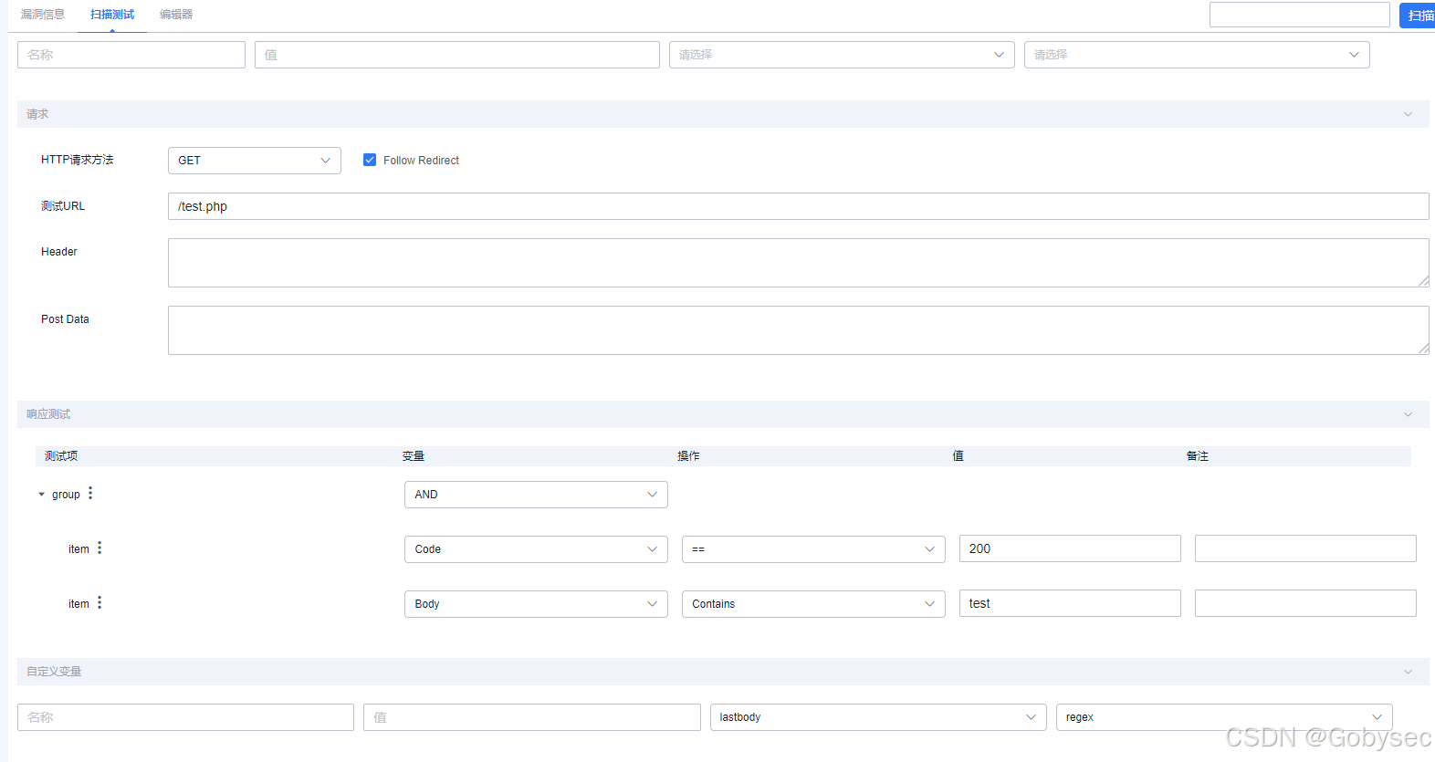Click the 测试项 column header
Screen dimensions: 1435x762
click(61, 456)
